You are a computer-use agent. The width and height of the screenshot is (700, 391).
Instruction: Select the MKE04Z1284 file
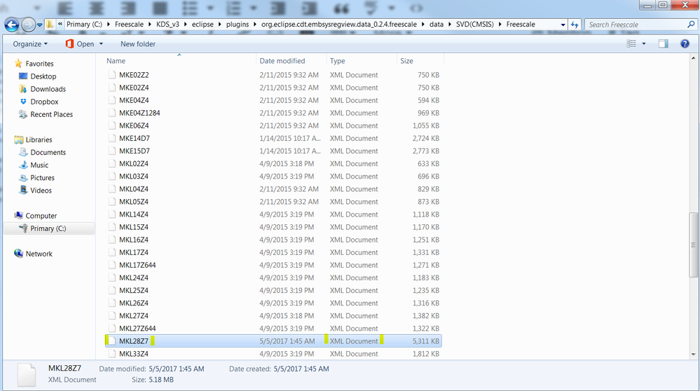(139, 113)
